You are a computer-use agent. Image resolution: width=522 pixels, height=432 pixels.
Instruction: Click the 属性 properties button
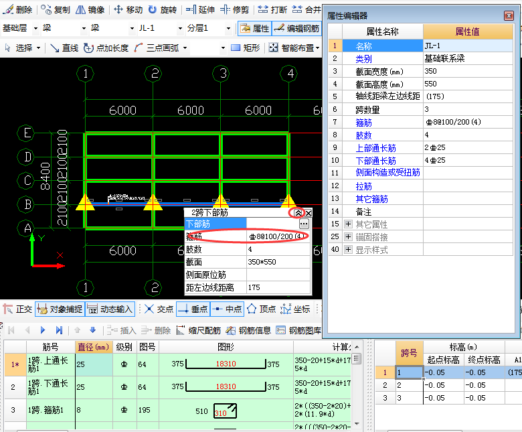click(254, 28)
